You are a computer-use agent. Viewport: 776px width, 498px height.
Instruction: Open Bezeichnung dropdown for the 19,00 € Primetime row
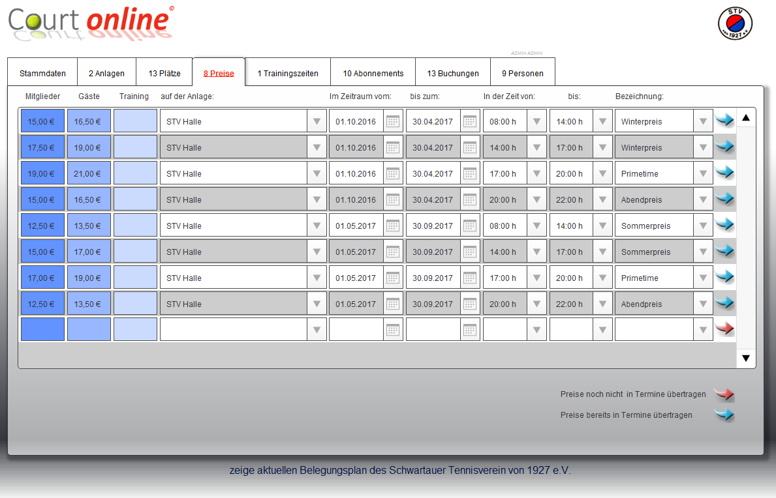pyautogui.click(x=703, y=173)
